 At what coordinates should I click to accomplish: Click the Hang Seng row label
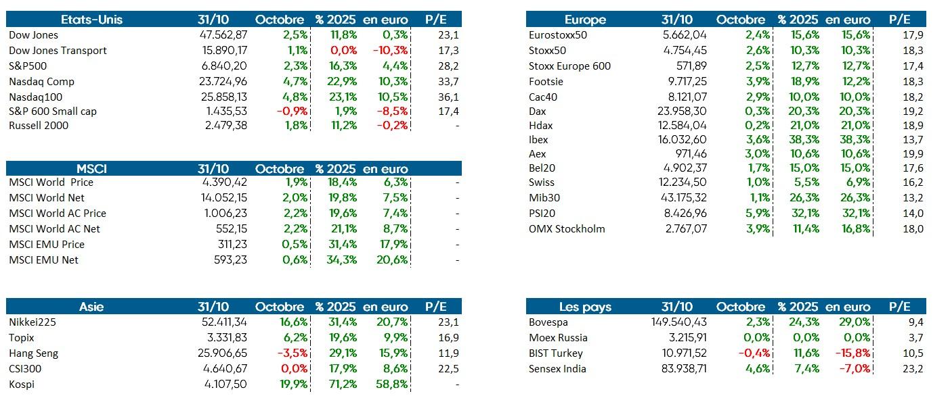(33, 353)
